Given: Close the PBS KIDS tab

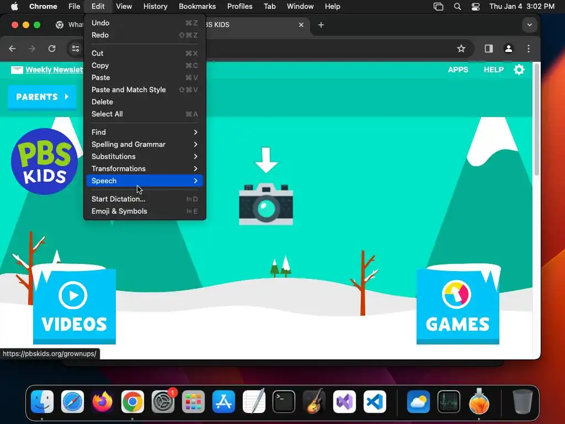Looking at the screenshot, I should pyautogui.click(x=301, y=25).
